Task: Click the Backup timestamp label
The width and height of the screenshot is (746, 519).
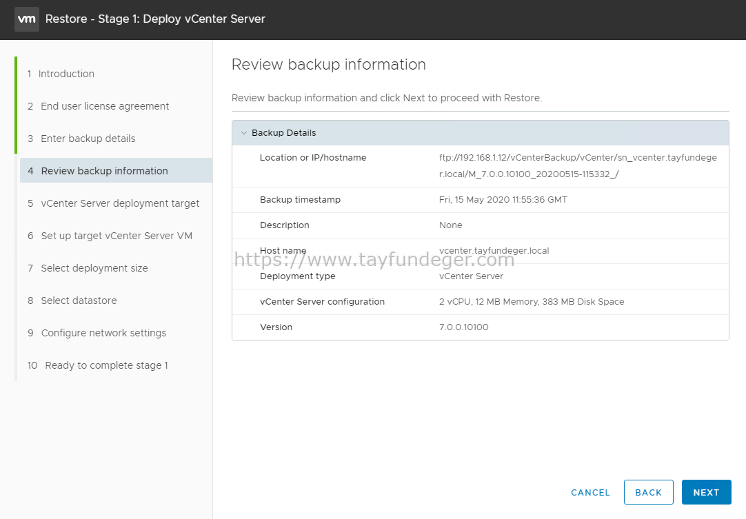Action: (x=300, y=200)
